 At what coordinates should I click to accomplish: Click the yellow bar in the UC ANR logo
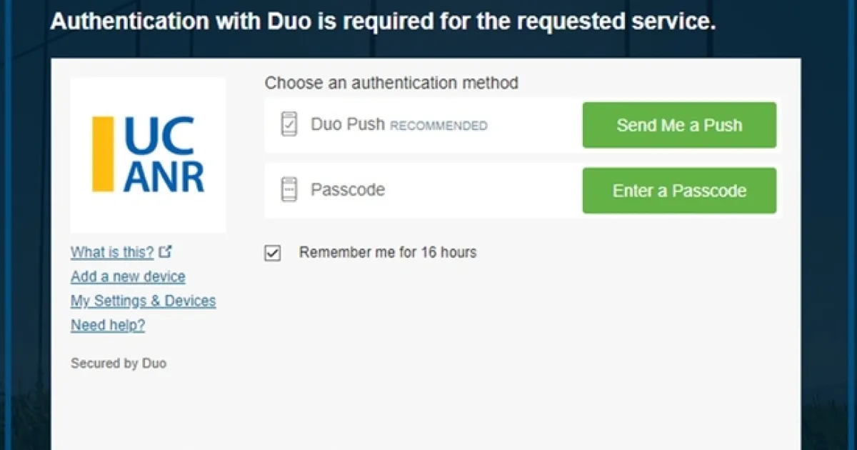(x=103, y=154)
